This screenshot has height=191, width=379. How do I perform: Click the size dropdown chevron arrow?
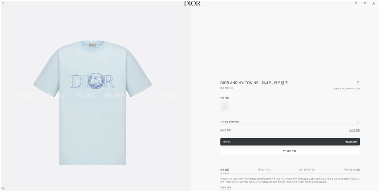tap(358, 122)
